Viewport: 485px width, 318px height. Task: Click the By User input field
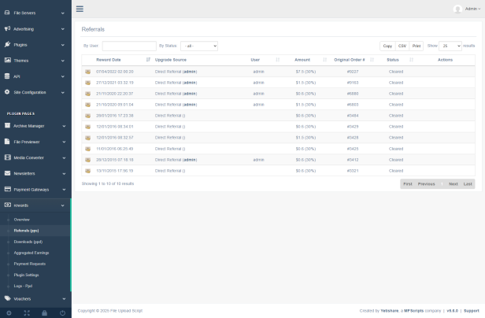coord(129,46)
